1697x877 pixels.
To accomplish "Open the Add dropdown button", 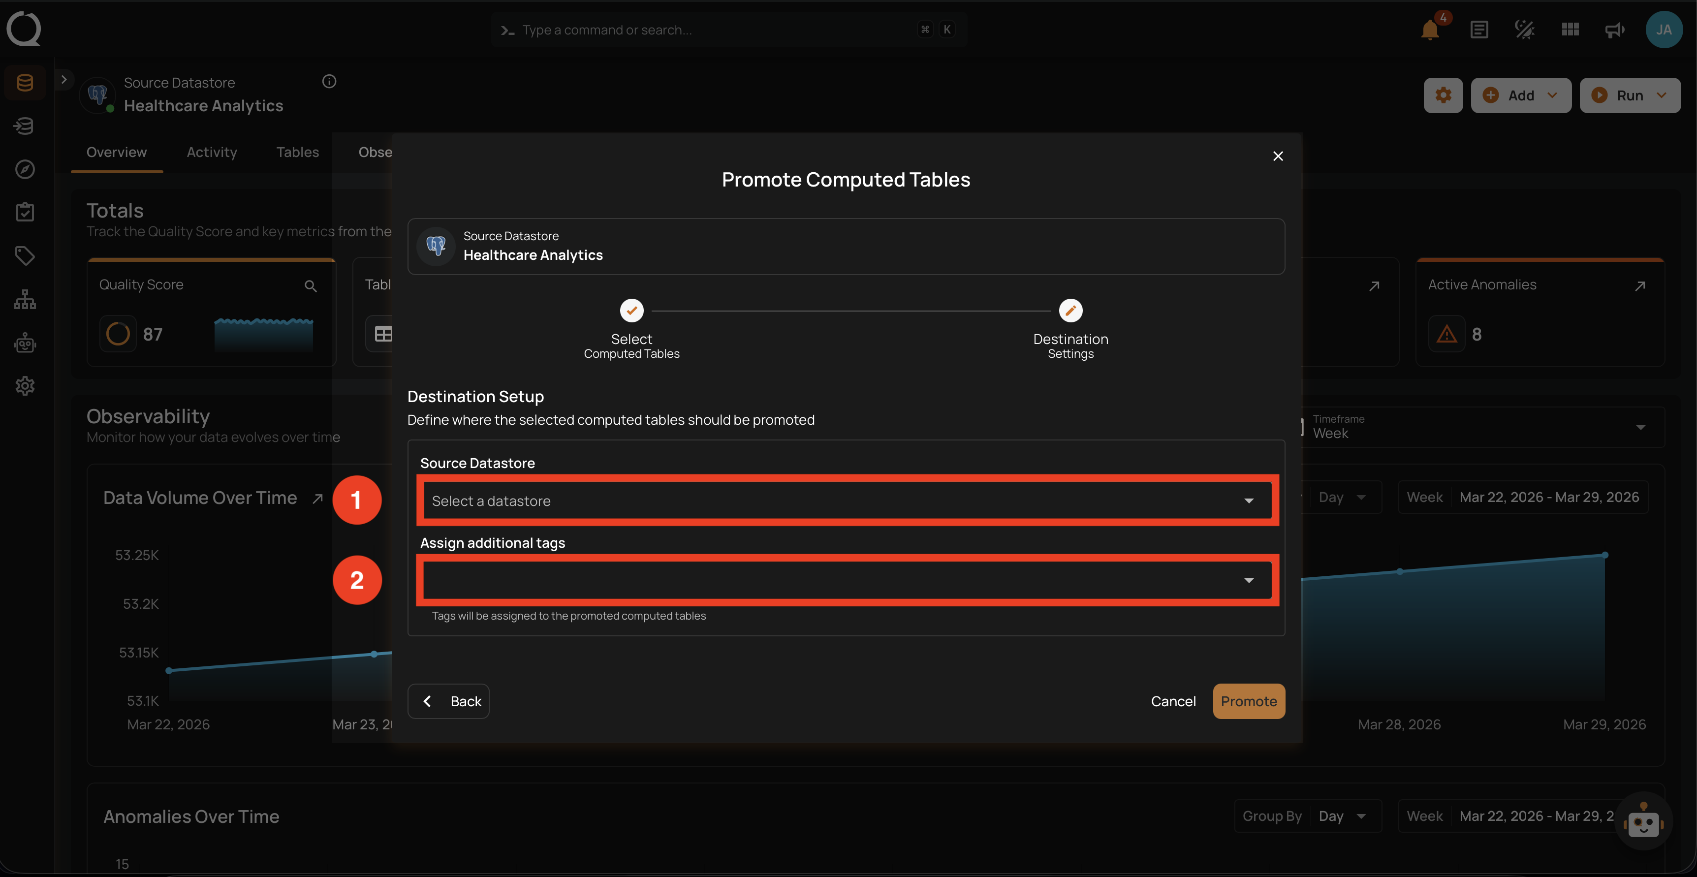I will pyautogui.click(x=1520, y=95).
